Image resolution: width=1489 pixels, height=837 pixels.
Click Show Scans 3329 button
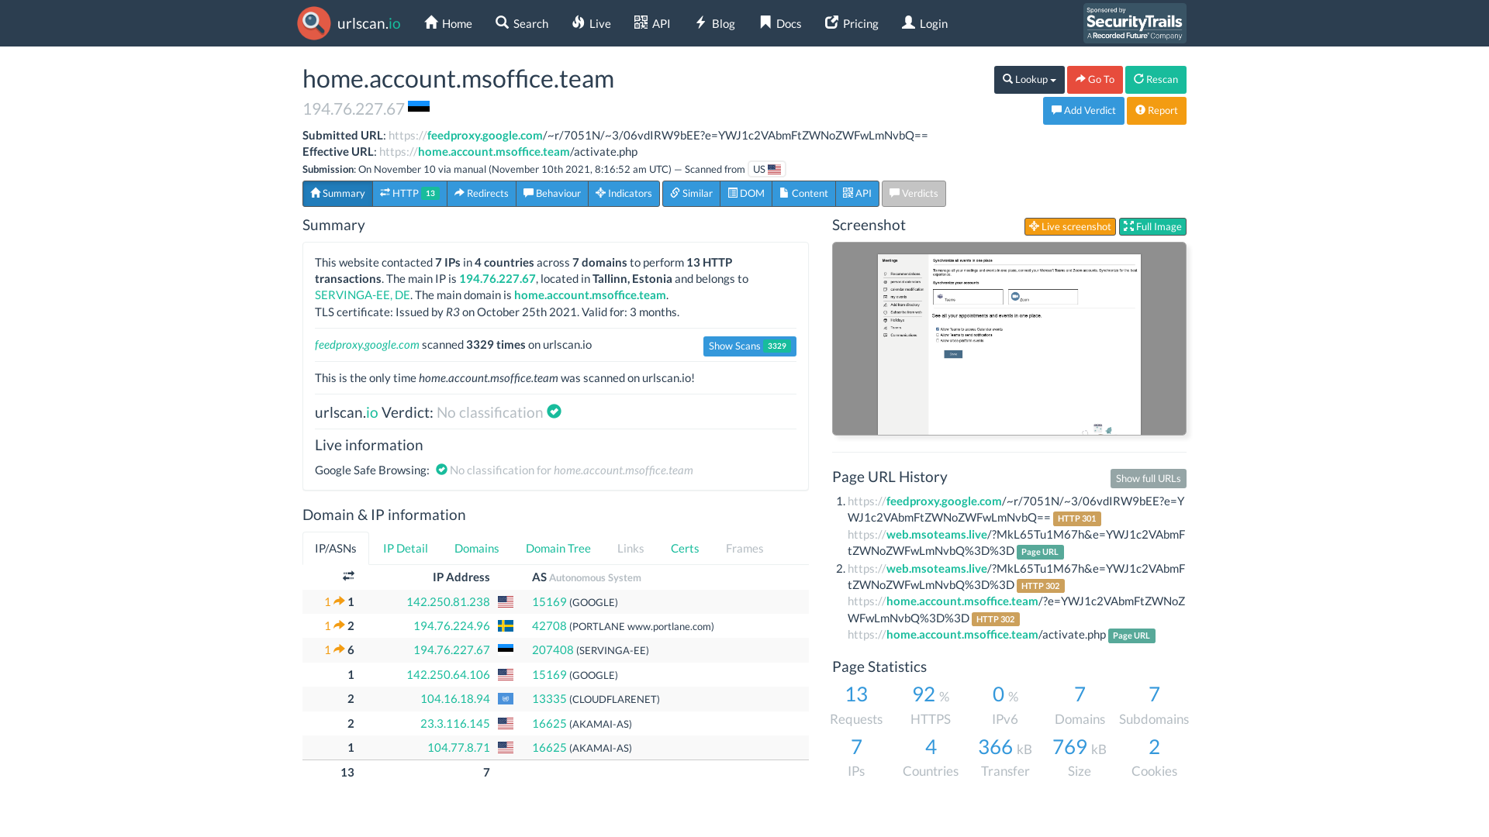(x=750, y=346)
